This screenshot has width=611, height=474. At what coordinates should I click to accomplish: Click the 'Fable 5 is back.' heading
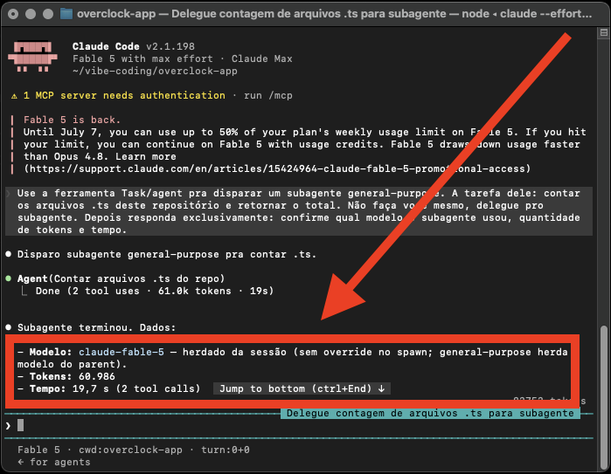click(72, 120)
